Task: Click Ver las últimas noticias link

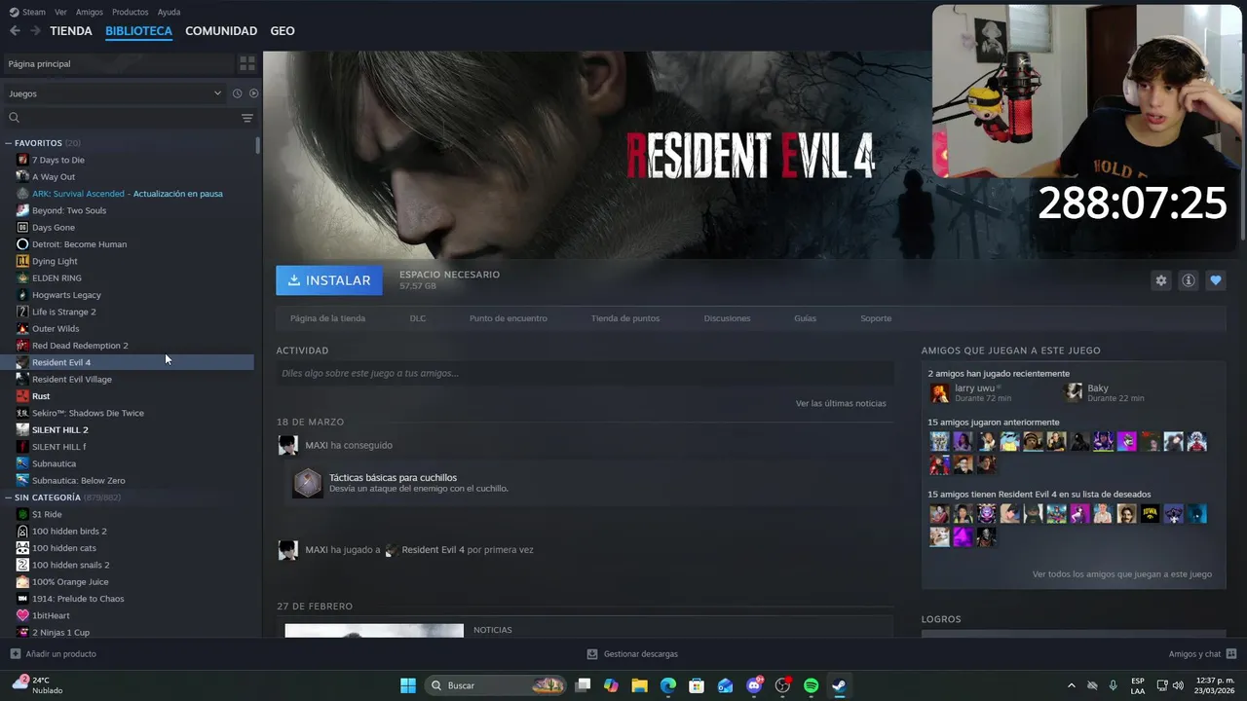Action: tap(841, 403)
